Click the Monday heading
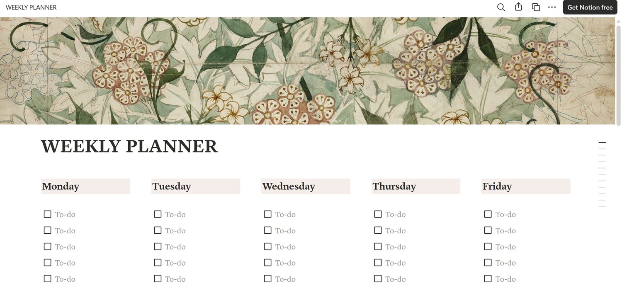The width and height of the screenshot is (622, 293). coord(61,186)
